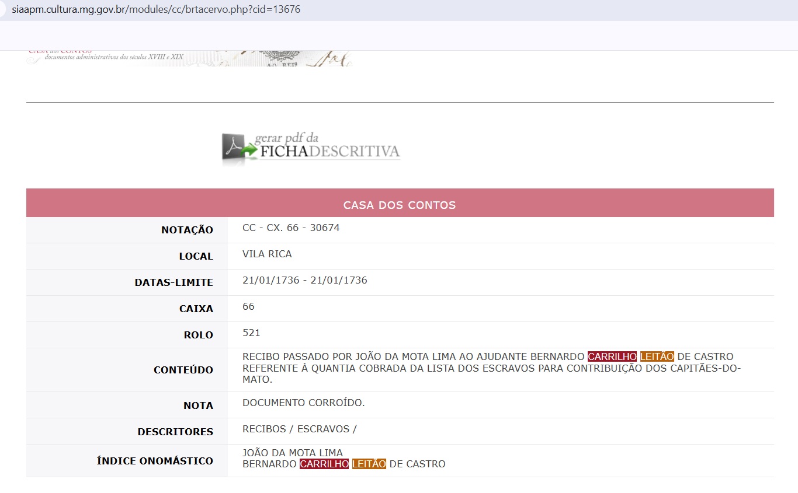
Task: Click the 'RECIBOS / ESCRAVOS /' descriptors text
Action: [x=299, y=429]
